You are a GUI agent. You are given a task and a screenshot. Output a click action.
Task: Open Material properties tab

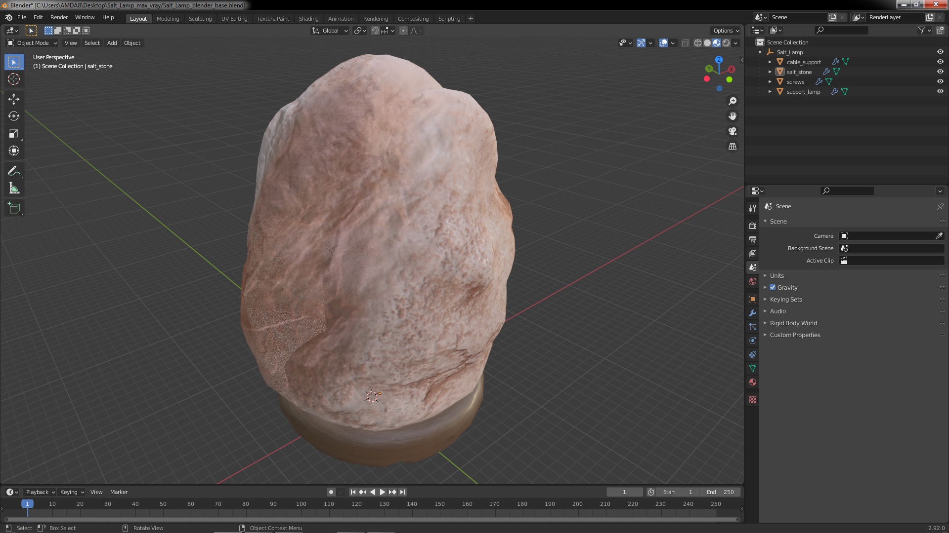[x=752, y=382]
